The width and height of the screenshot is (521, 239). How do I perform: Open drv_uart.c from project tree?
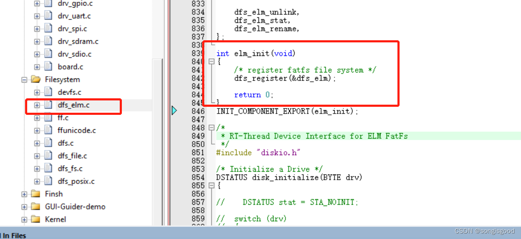[74, 16]
